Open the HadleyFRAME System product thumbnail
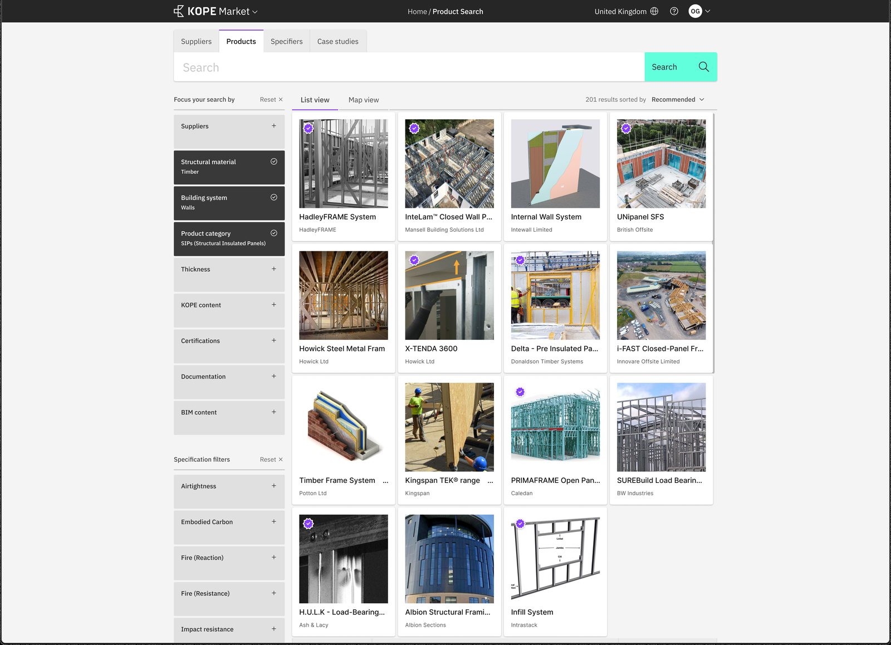Viewport: 891px width, 645px height. point(344,164)
